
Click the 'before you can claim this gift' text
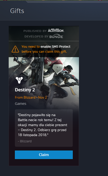tap(44, 52)
